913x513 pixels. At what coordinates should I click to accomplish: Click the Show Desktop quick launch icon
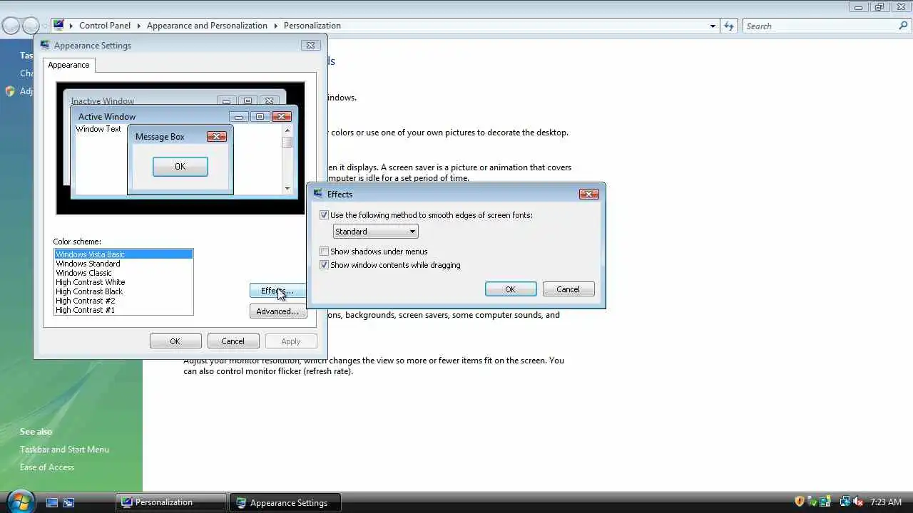point(52,502)
